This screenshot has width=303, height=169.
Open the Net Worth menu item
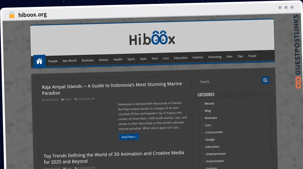(x=69, y=61)
